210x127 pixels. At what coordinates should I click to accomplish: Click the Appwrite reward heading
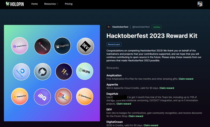[112, 85]
